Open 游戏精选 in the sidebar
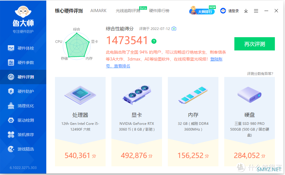Image resolution: width=285 pixels, height=175 pixels. pyautogui.click(x=23, y=149)
